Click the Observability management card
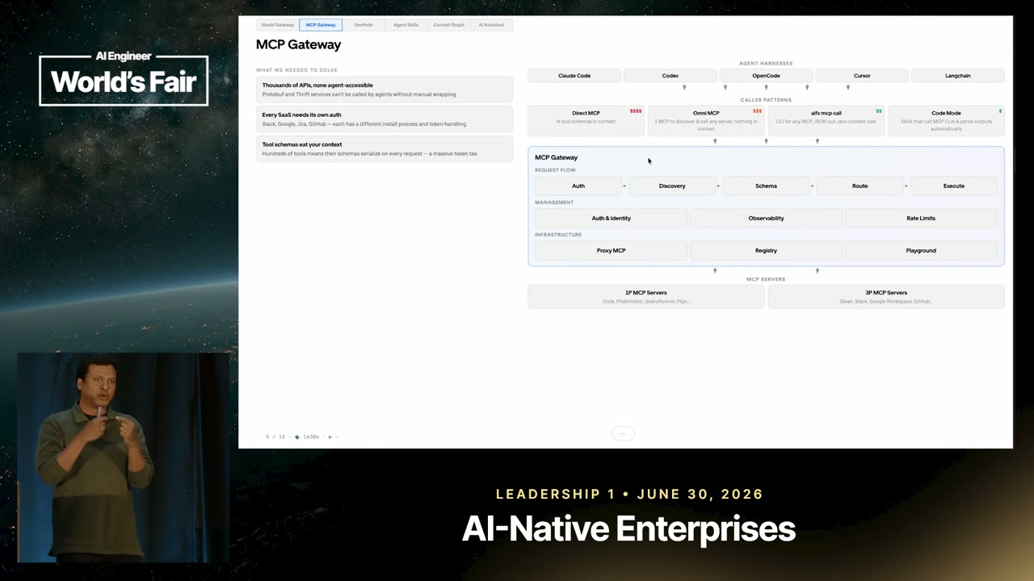1034x581 pixels. click(766, 219)
